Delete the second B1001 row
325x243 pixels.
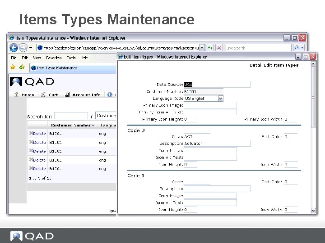tap(39, 142)
